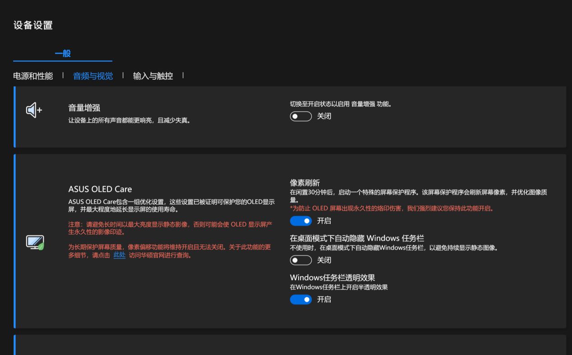
Task: Click the 音量增强 speaker icon
Action: (x=34, y=110)
